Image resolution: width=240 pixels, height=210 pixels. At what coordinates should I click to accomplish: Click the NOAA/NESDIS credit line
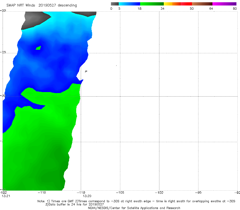click(x=134, y=208)
